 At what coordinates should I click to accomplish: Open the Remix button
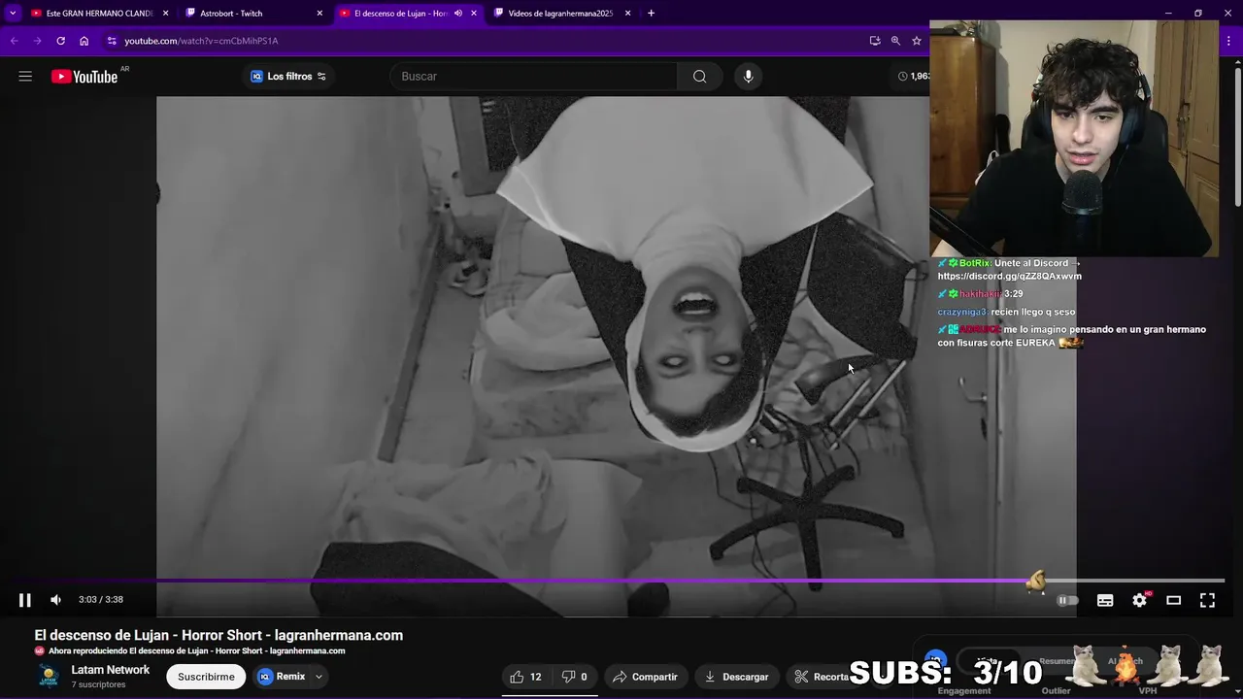point(282,677)
